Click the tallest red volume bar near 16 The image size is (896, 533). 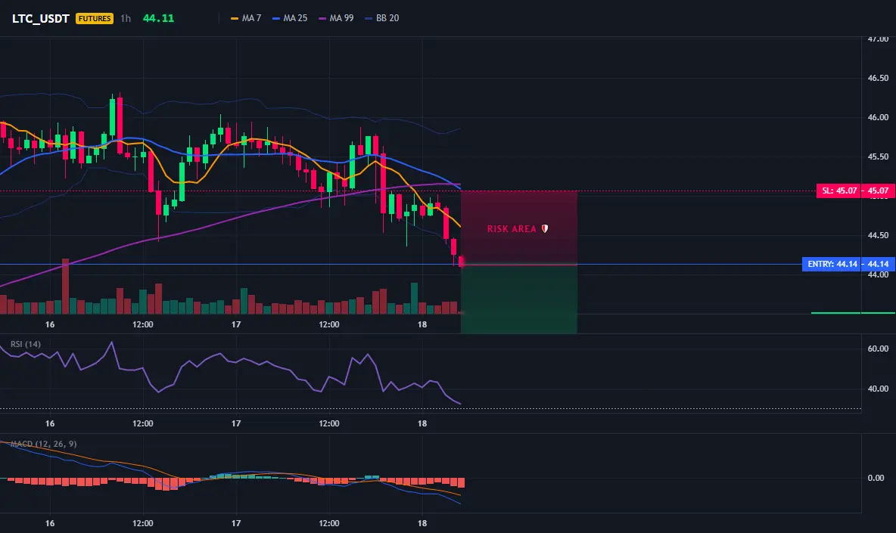click(65, 287)
